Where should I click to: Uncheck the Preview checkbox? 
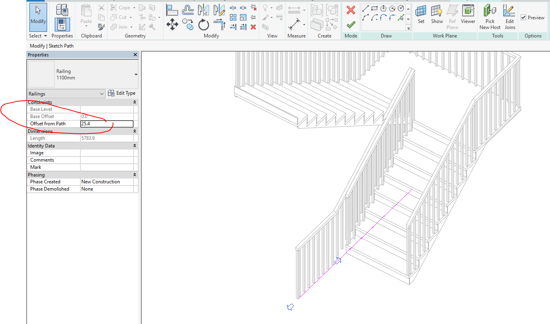523,17
